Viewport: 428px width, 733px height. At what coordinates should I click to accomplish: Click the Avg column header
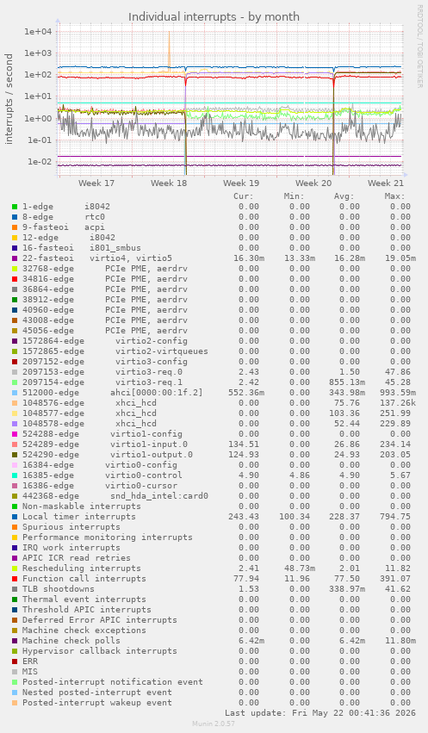point(344,196)
